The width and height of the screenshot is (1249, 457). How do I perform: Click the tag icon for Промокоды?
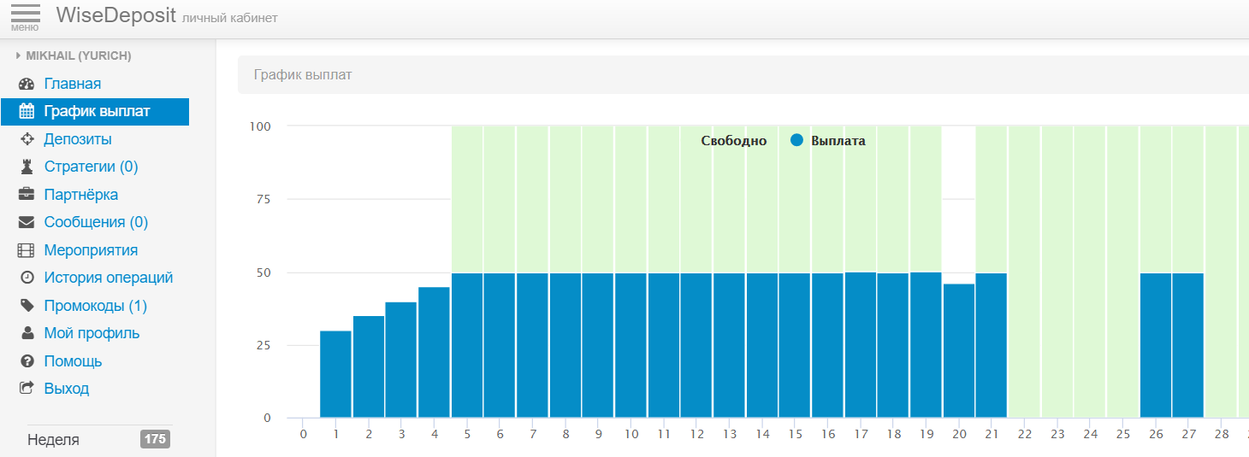[27, 306]
